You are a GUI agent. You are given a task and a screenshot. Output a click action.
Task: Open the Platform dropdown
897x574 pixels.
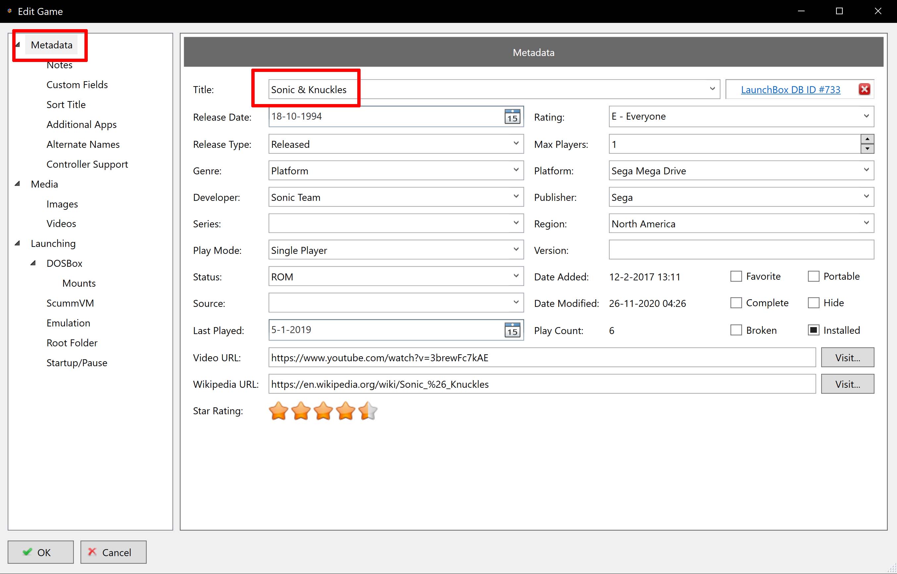click(866, 170)
